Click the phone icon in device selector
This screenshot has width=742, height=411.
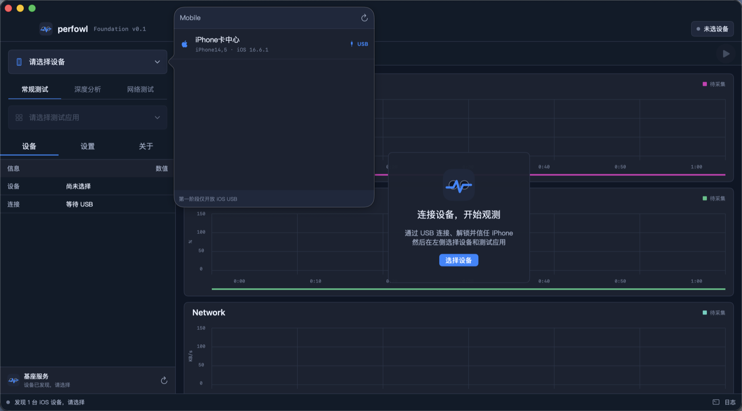pos(19,62)
